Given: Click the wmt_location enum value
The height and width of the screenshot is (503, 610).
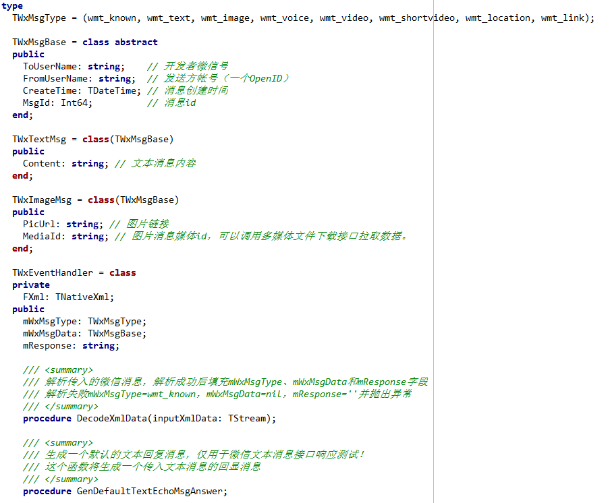Looking at the screenshot, I should 497,18.
